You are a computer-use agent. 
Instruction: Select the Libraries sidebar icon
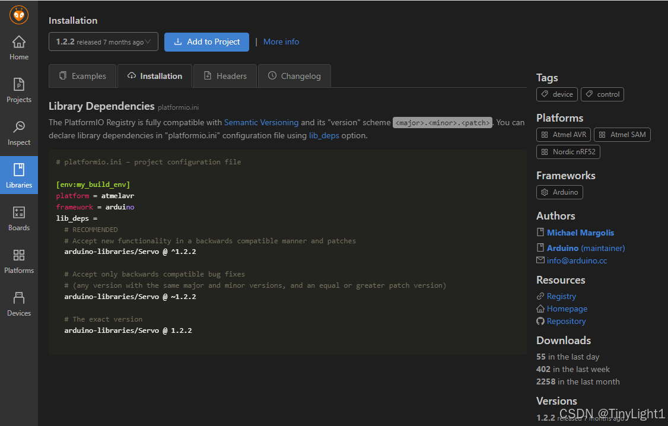[19, 175]
